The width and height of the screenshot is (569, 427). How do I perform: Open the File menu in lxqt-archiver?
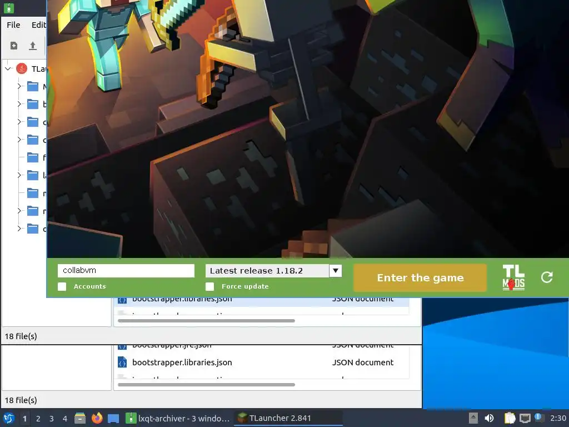coord(13,24)
